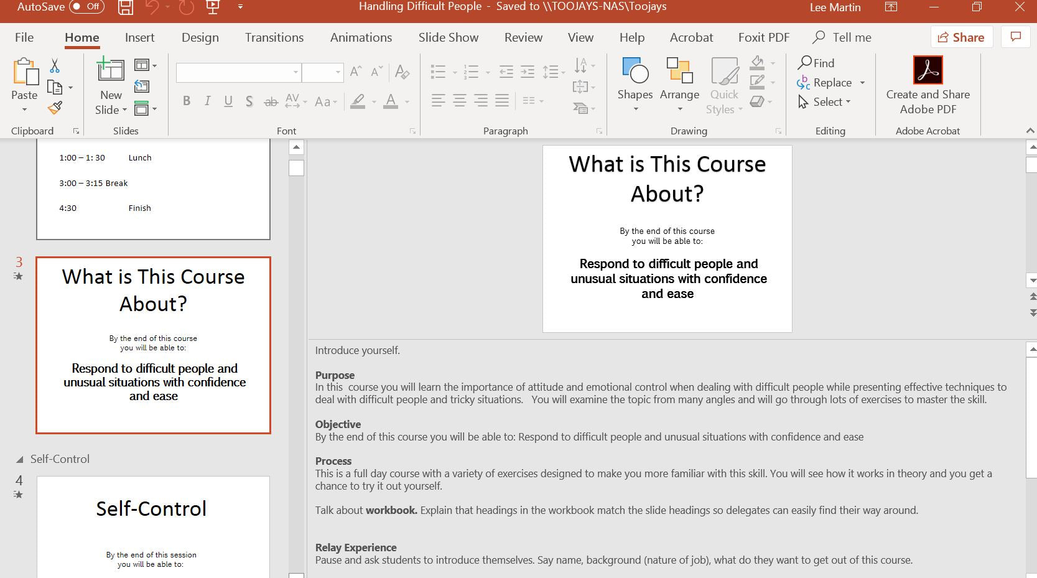
Task: Open the Customize Quick Access Toolbar arrow
Action: 240,7
